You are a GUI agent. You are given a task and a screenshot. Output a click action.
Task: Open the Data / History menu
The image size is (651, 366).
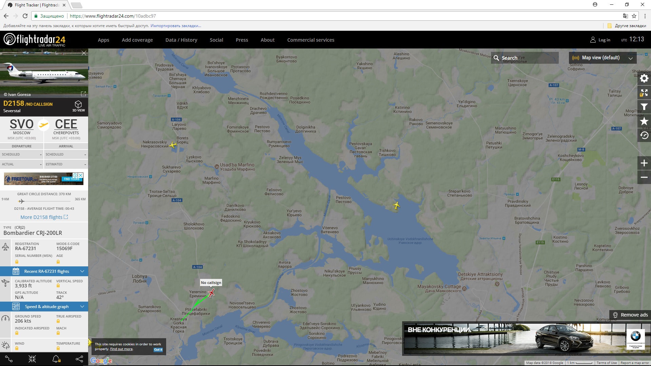coord(181,40)
